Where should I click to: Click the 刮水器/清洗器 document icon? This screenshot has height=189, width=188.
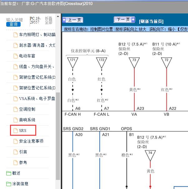[x=16, y=45]
